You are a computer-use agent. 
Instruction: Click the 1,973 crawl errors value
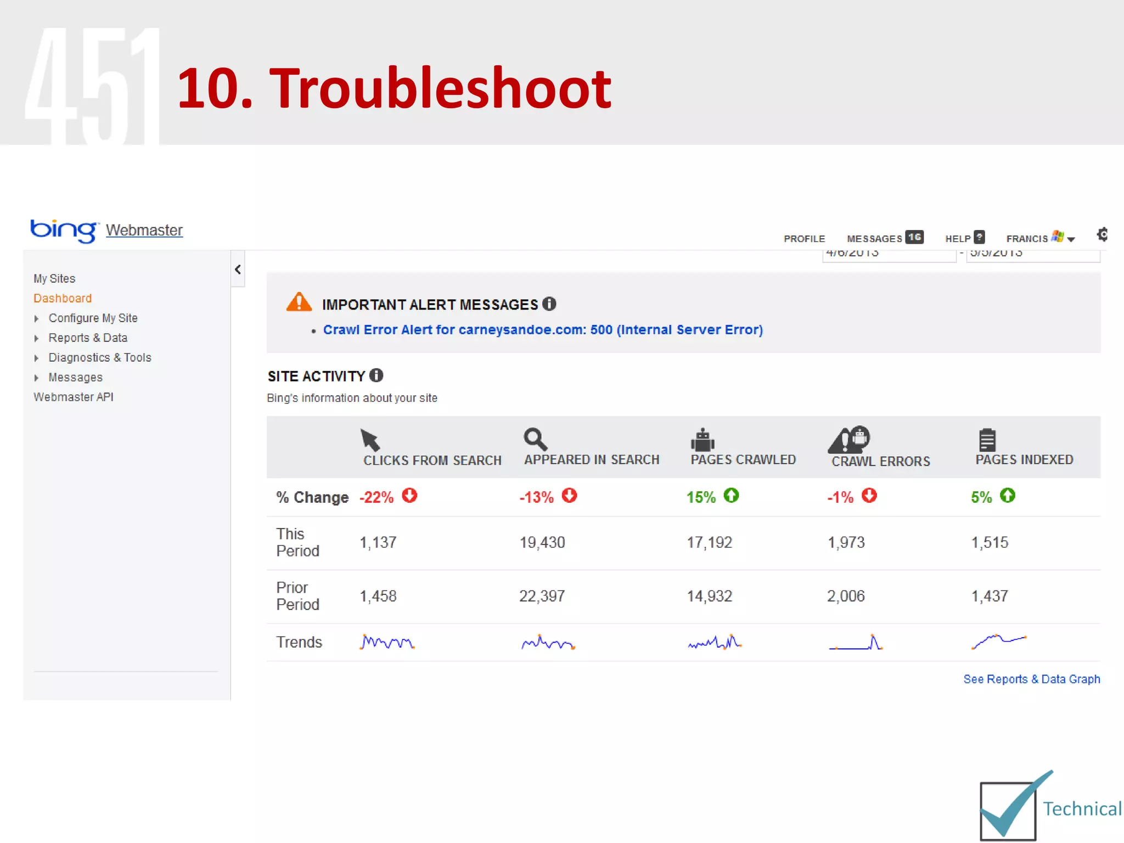click(846, 543)
